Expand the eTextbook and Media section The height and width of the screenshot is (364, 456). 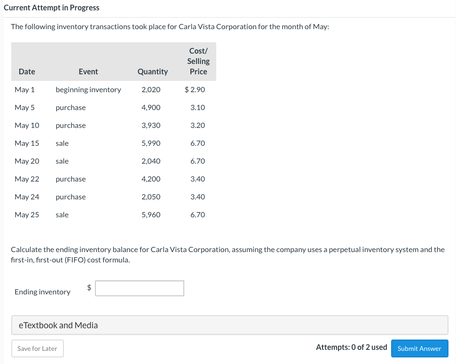tap(58, 325)
